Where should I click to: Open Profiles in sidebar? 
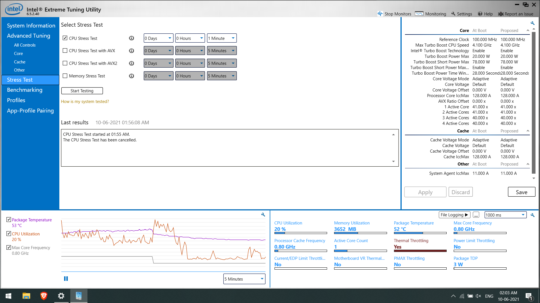[16, 100]
